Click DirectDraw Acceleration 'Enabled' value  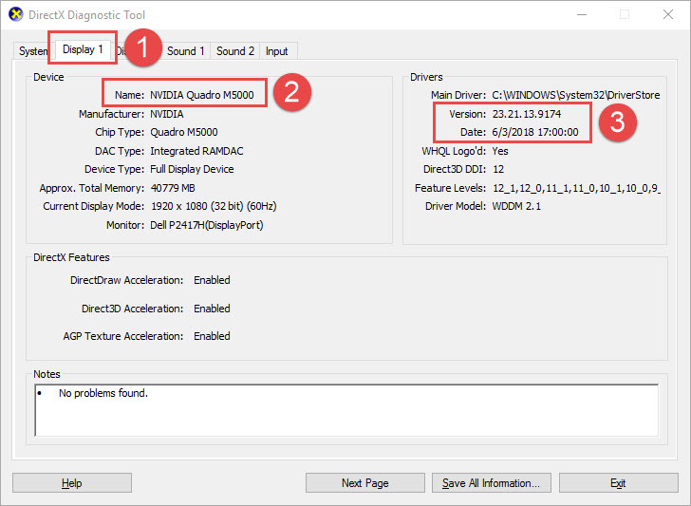click(212, 280)
